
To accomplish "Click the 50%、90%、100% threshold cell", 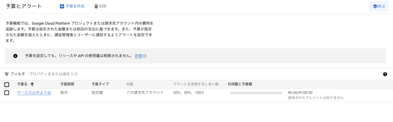I will pyautogui.click(x=189, y=93).
